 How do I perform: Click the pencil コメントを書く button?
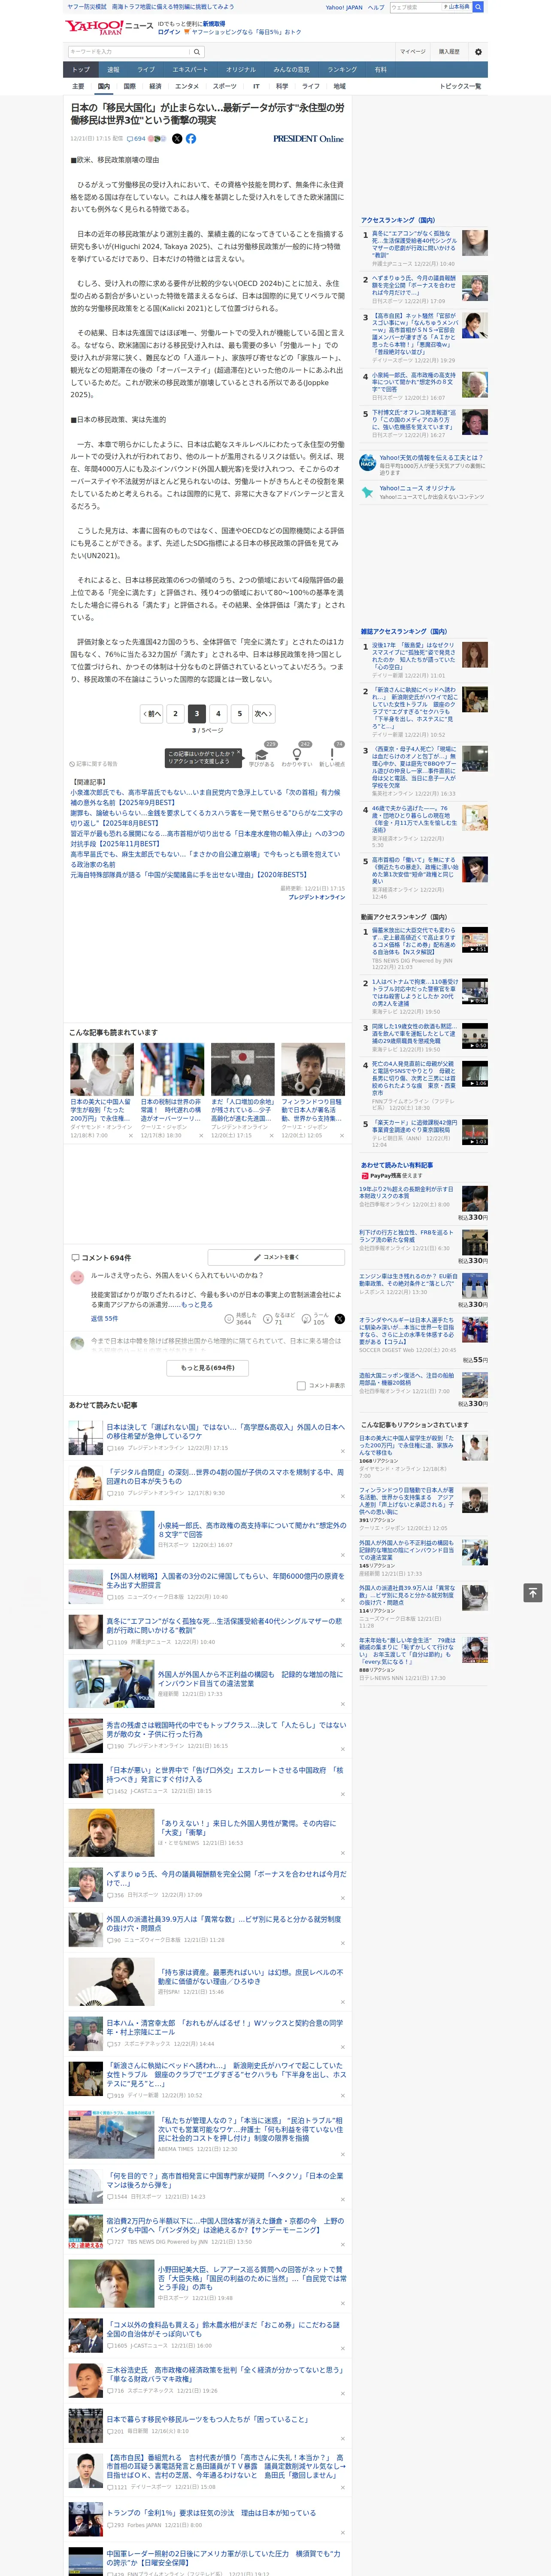[x=276, y=1257]
